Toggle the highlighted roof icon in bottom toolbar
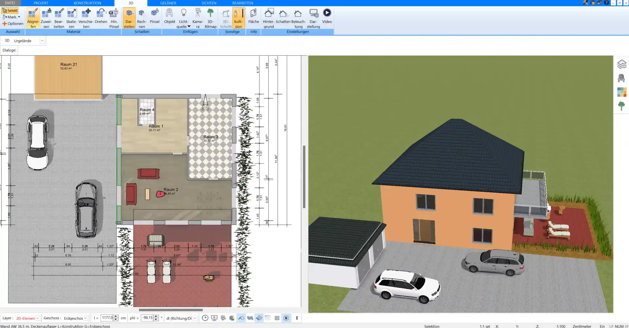 (241, 318)
